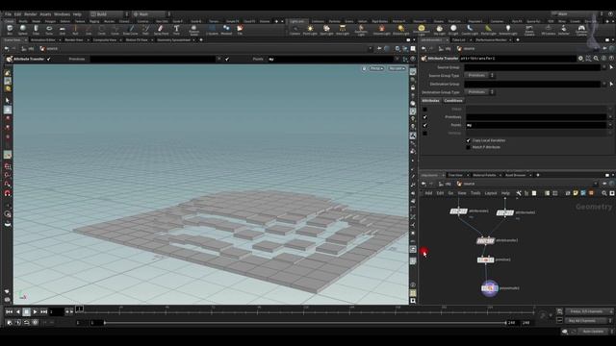Screen dimensions: 616x346
Task: Toggle the Primitives attribute checkbox
Action: click(424, 117)
